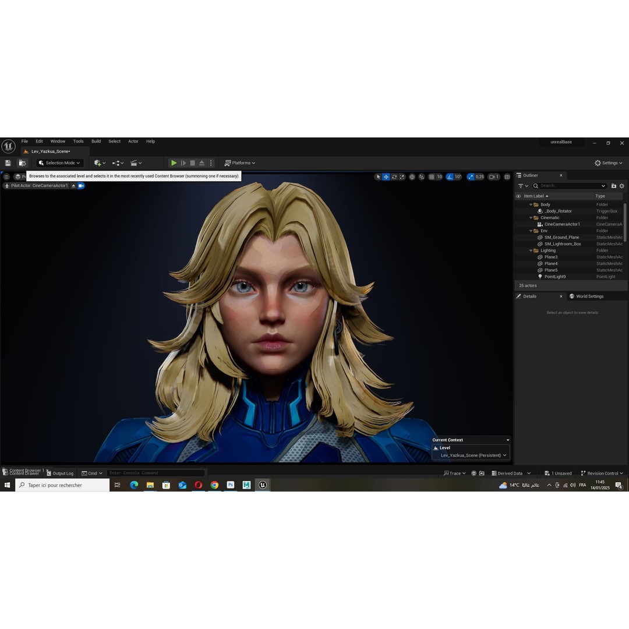Screen dimensions: 629x629
Task: Start Play in Editor with the green play button
Action: (174, 163)
